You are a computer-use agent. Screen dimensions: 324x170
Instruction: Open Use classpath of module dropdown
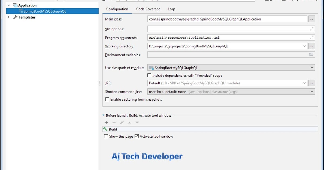click(231, 68)
